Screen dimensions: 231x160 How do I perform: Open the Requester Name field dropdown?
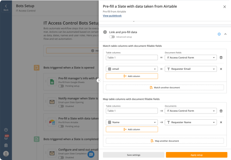coord(191,122)
